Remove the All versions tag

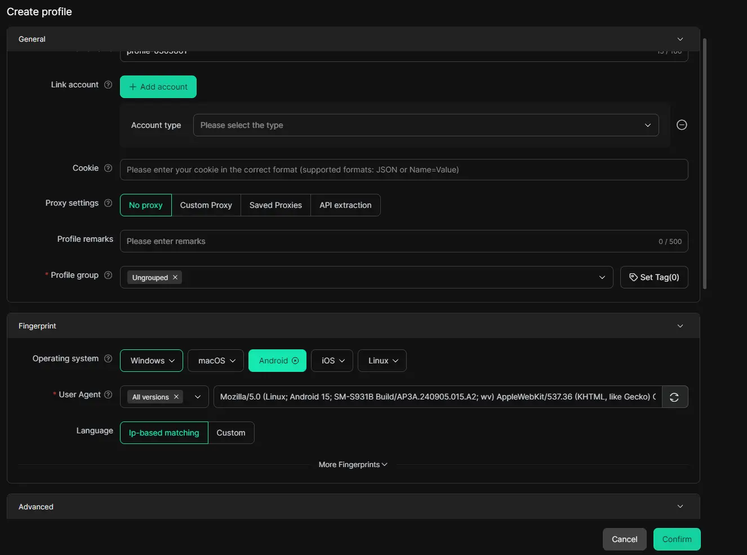176,397
